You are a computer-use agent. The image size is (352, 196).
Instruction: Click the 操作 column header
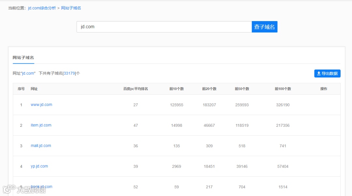324,89
